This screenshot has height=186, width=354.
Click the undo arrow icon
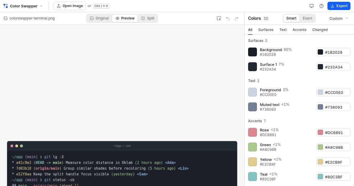click(x=228, y=18)
